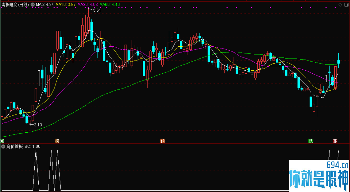Click the orange 榜 event marker
The image size is (350, 192).
(x=57, y=141)
